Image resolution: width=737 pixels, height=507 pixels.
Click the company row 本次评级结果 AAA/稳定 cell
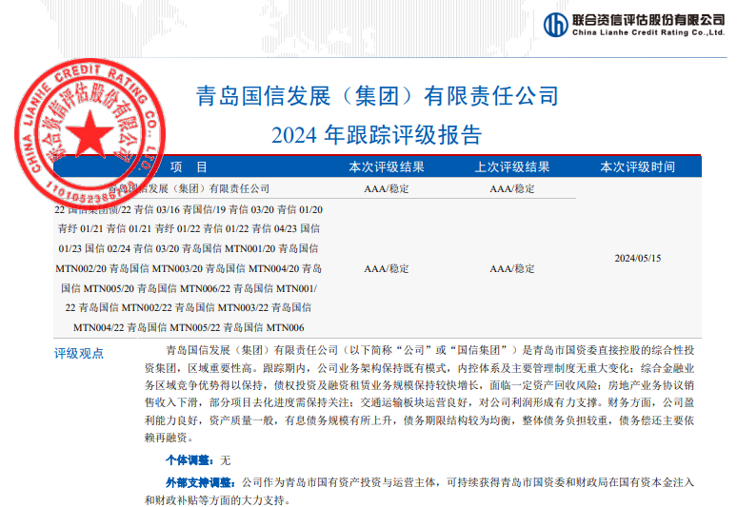click(387, 188)
